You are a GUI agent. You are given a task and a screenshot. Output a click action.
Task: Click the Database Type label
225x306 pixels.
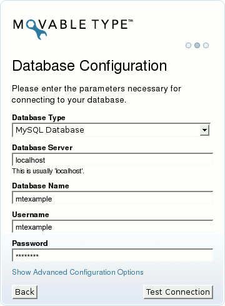click(x=39, y=118)
